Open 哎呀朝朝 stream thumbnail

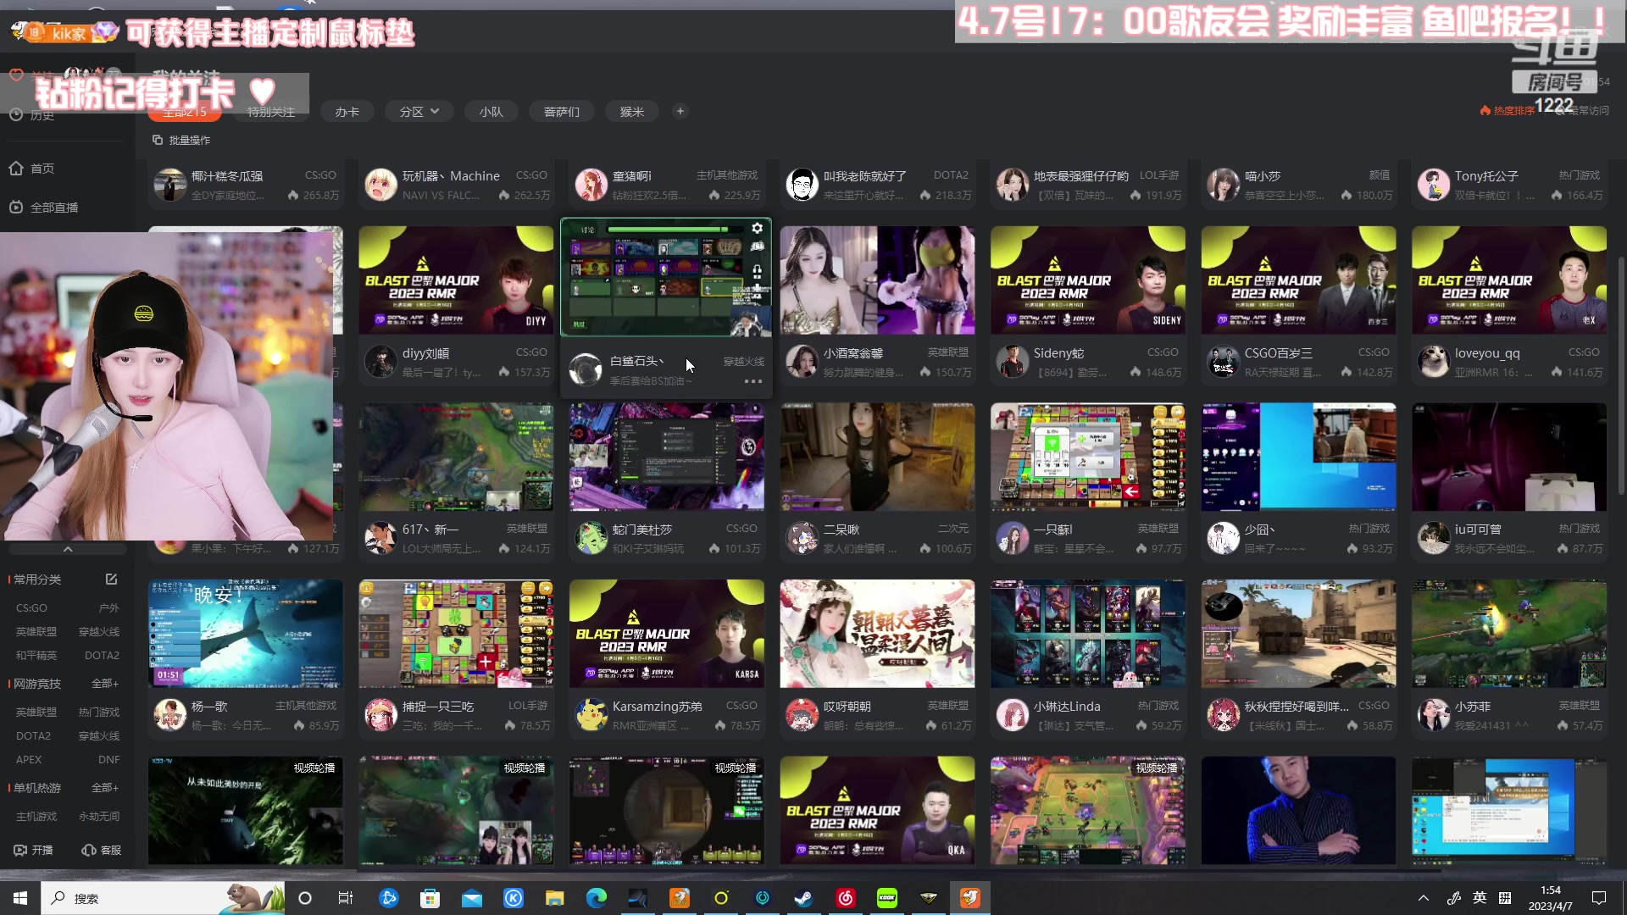[x=877, y=634]
